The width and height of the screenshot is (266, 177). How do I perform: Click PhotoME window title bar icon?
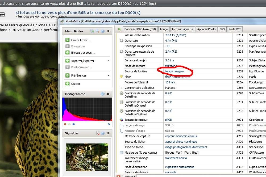point(62,21)
